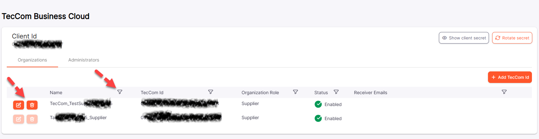Open the Receiver Emails column filter
The height and width of the screenshot is (139, 539).
point(504,92)
